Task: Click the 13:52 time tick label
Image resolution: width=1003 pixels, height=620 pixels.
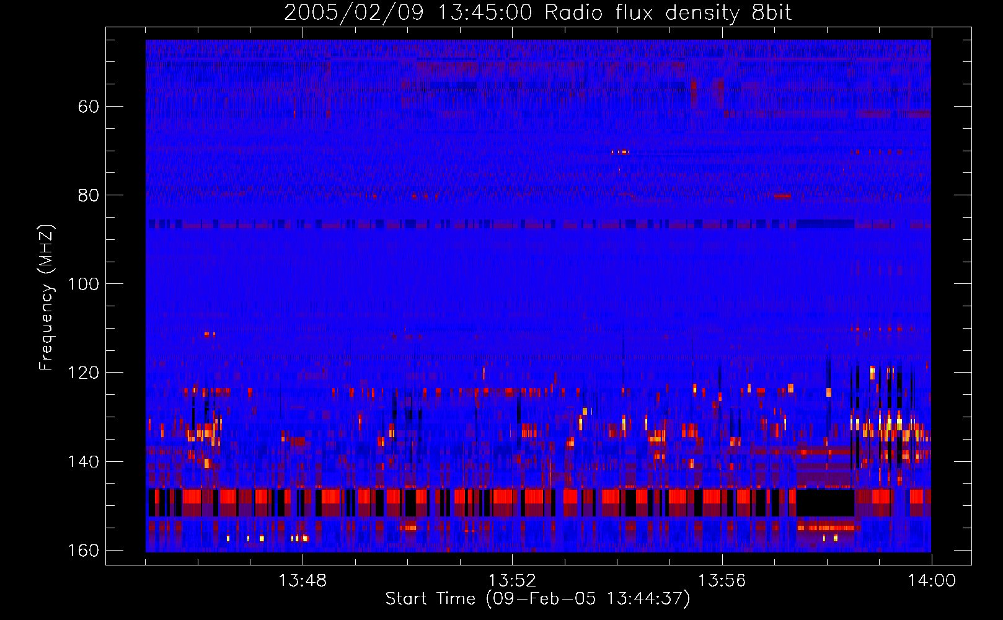Action: (512, 581)
